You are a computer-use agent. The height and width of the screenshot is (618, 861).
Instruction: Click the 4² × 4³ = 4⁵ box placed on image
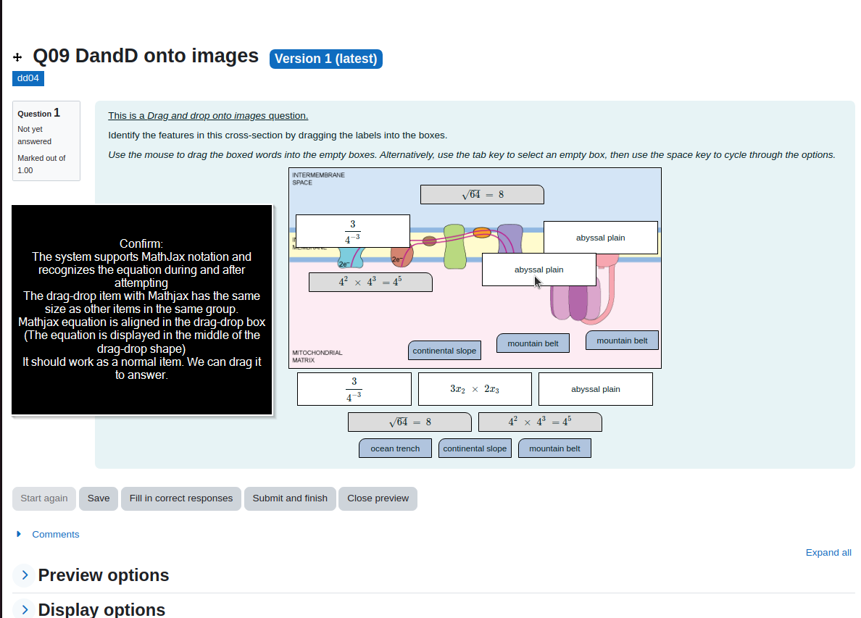tap(370, 282)
